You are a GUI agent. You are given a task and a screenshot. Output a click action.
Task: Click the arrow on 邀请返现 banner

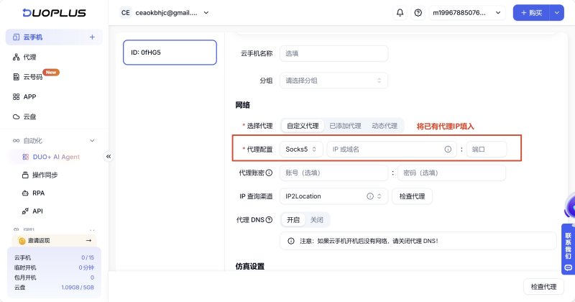click(88, 240)
